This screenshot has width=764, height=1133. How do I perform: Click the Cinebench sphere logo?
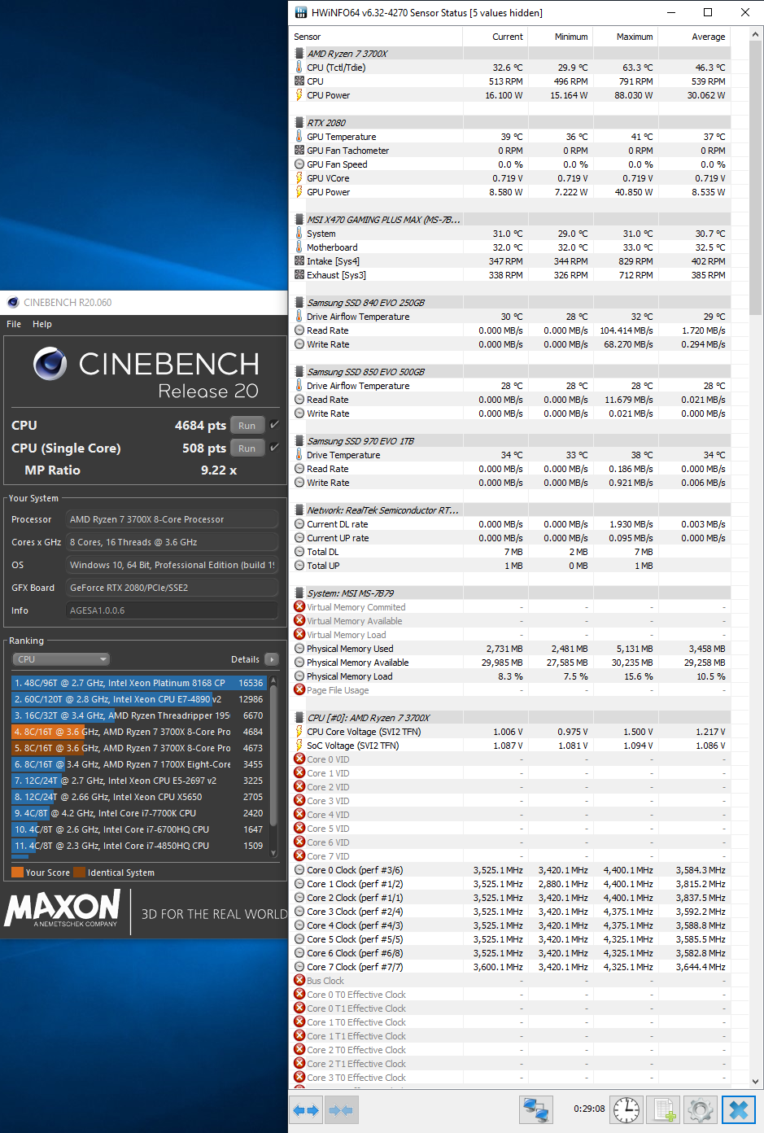pos(50,364)
